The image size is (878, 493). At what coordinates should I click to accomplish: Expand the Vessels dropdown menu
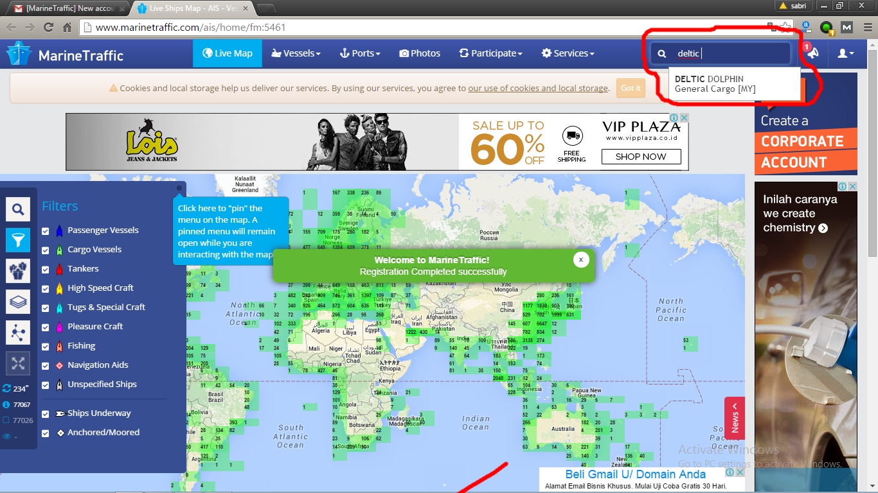pyautogui.click(x=296, y=53)
